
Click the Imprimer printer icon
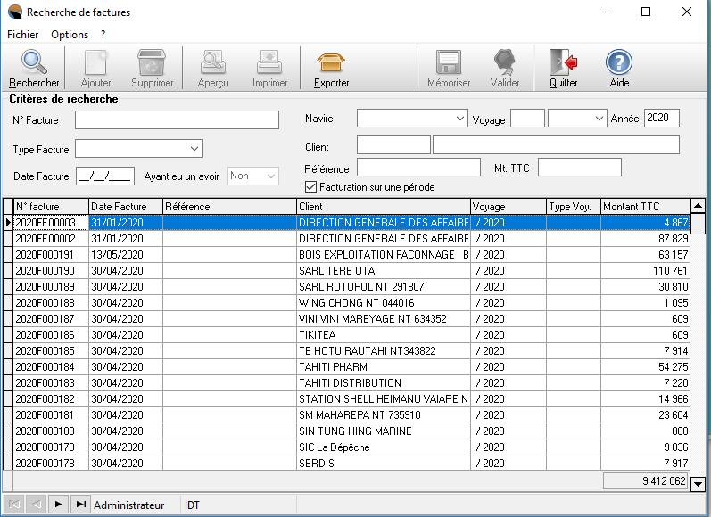pyautogui.click(x=269, y=62)
